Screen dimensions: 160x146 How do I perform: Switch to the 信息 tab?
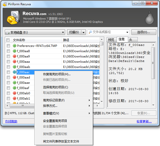coord(122,39)
